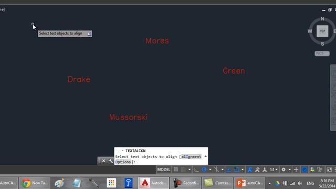Select the Green text object
This screenshot has width=336, height=189.
(x=234, y=71)
